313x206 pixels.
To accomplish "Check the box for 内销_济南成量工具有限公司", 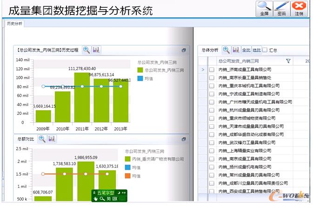I will [212, 70].
